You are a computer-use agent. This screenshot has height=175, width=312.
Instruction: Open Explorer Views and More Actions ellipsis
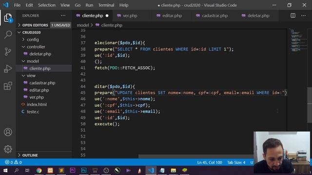[x=63, y=16]
